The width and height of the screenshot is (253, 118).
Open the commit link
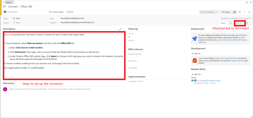(218, 58)
